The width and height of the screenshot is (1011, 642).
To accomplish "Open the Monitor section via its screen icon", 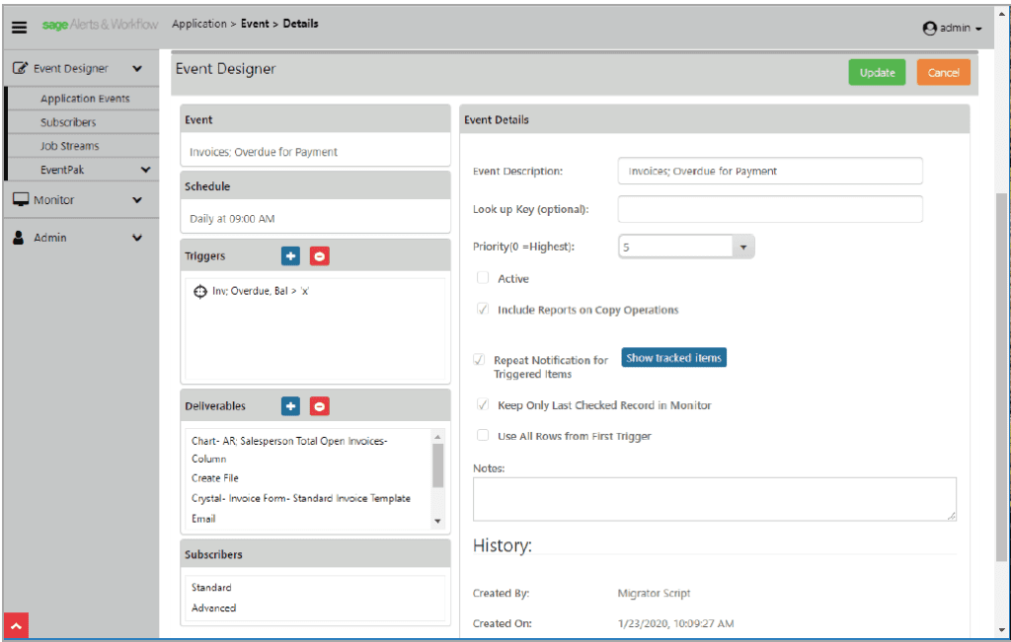I will click(20, 199).
